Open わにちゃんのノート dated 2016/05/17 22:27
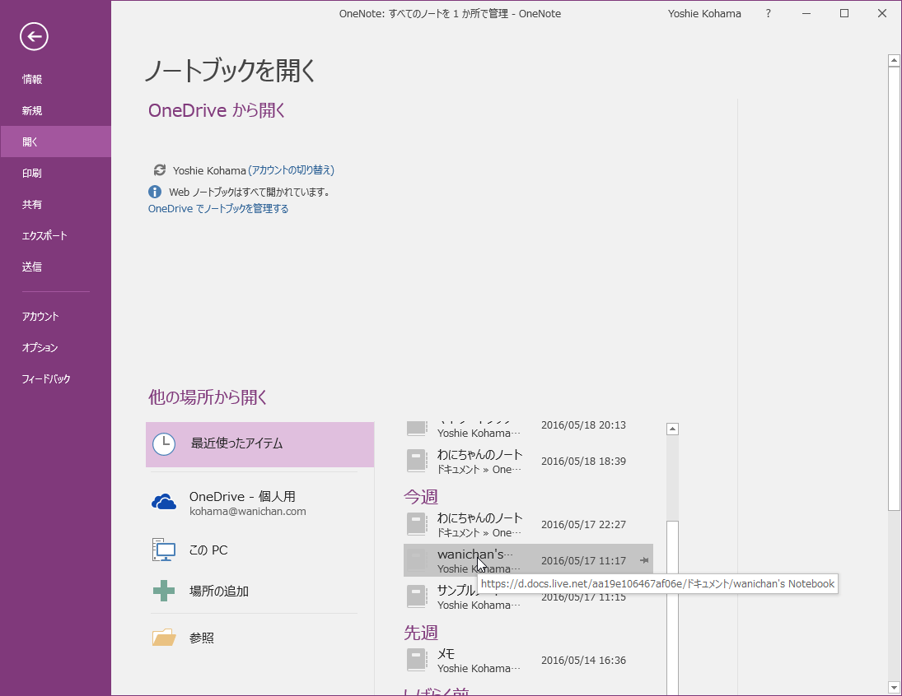This screenshot has height=696, width=902. pyautogui.click(x=528, y=524)
